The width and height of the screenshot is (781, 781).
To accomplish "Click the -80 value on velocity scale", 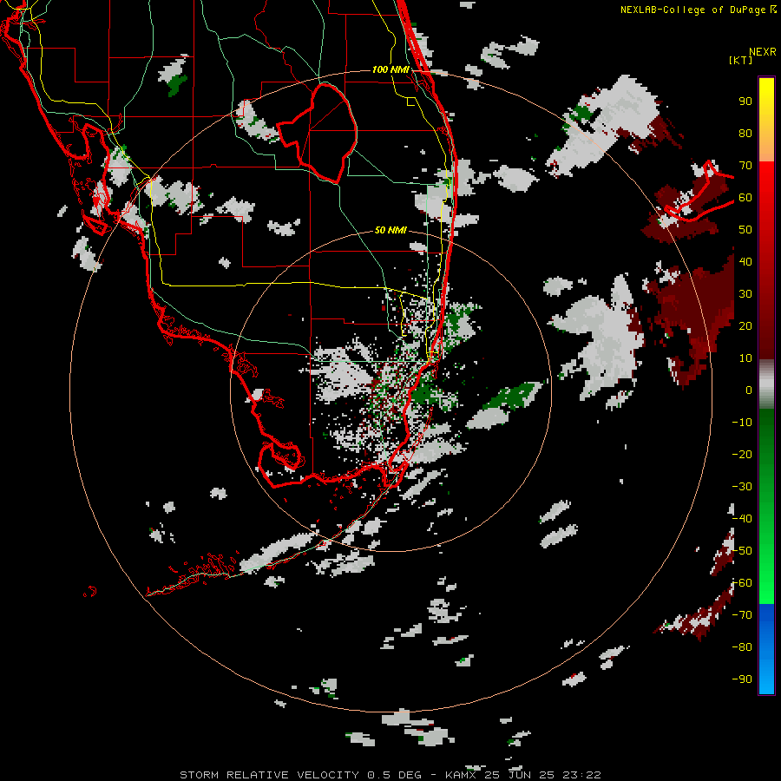I will pyautogui.click(x=742, y=647).
